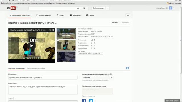The image size is (182, 102).
Task: Switch to the Титры tab
Action: point(90,15)
